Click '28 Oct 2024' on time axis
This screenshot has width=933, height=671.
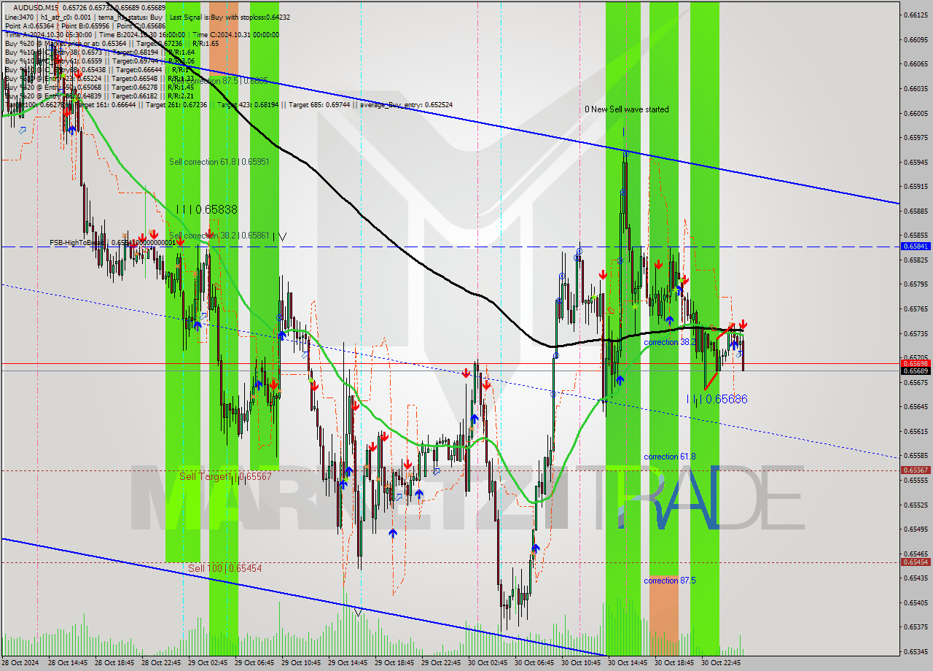20,663
